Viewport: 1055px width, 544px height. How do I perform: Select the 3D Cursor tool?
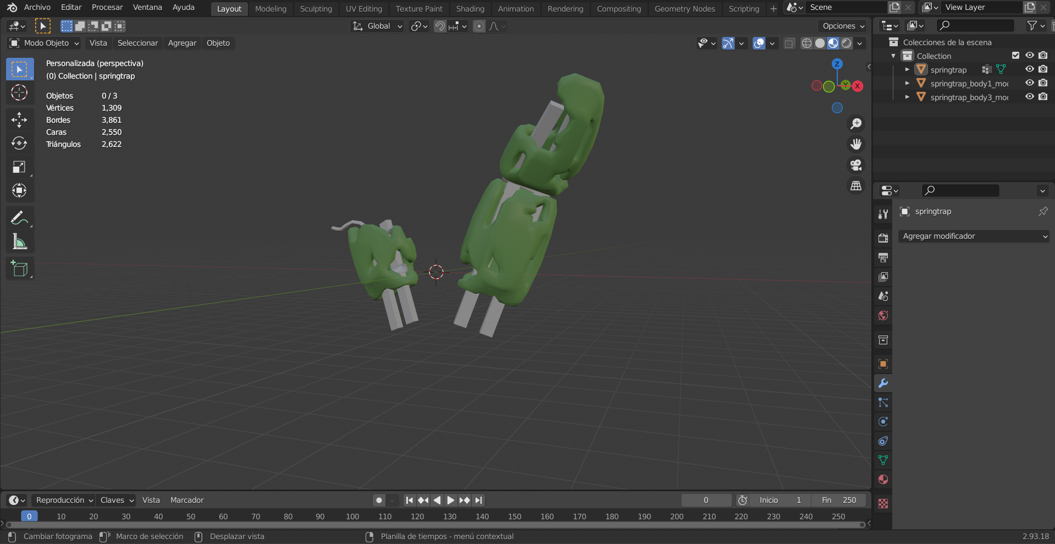[x=19, y=93]
